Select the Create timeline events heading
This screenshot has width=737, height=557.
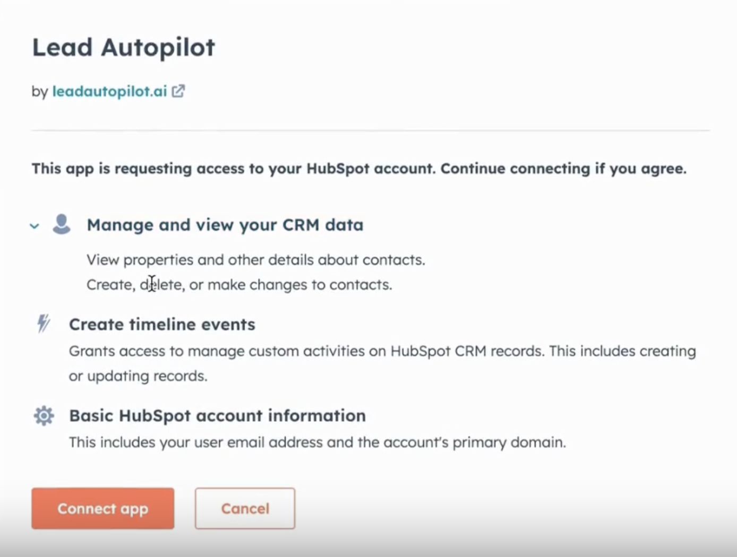pos(162,324)
